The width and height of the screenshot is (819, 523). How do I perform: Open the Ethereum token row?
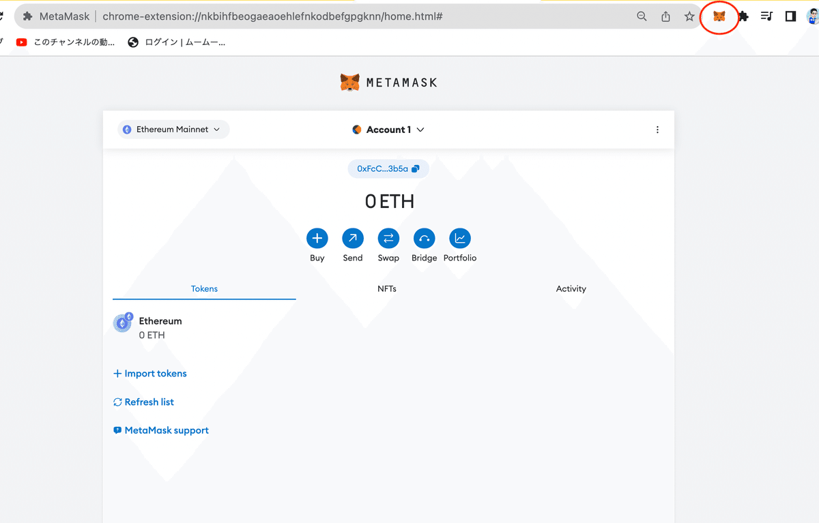pos(388,327)
